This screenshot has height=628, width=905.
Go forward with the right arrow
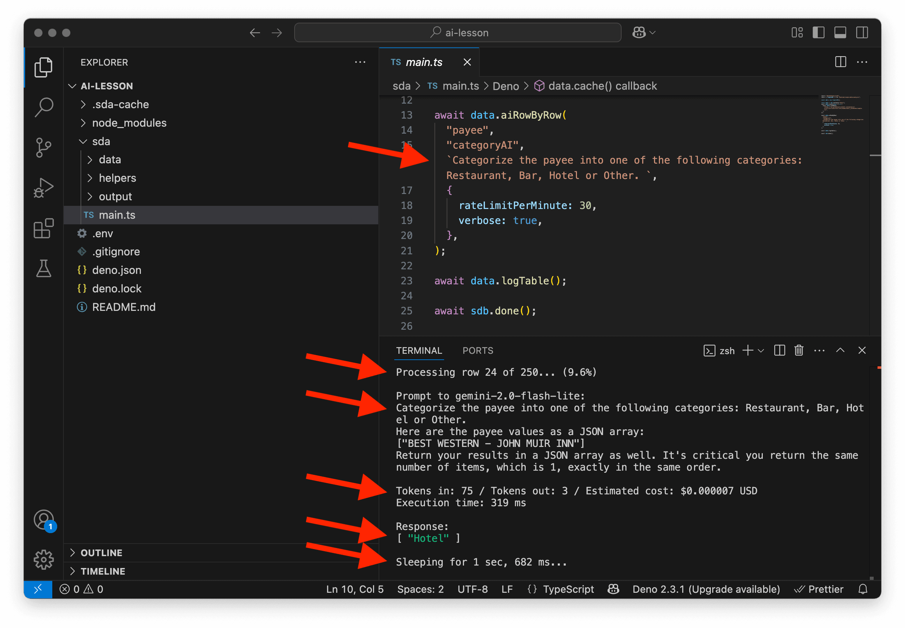pos(277,33)
